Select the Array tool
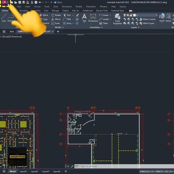 [67, 23]
